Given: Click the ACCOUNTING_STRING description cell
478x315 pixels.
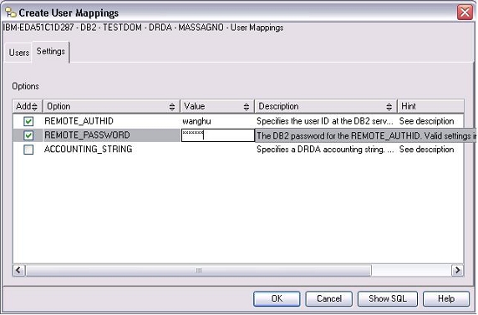Looking at the screenshot, I should [325, 150].
